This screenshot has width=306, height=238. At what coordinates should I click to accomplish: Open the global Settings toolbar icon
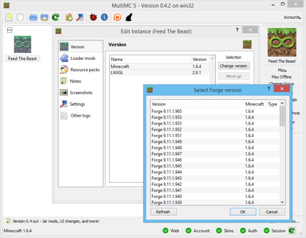(x=80, y=17)
